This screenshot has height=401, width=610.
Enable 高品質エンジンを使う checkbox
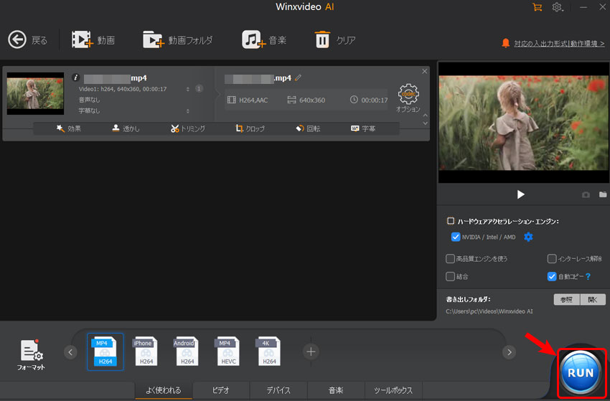click(450, 258)
